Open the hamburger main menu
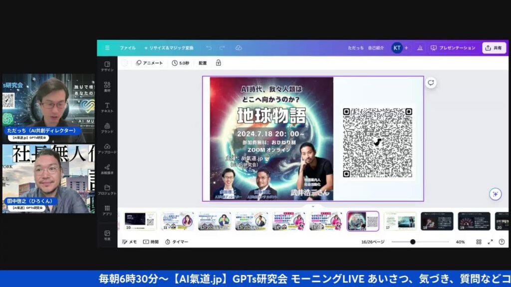The height and width of the screenshot is (287, 511). click(x=107, y=48)
